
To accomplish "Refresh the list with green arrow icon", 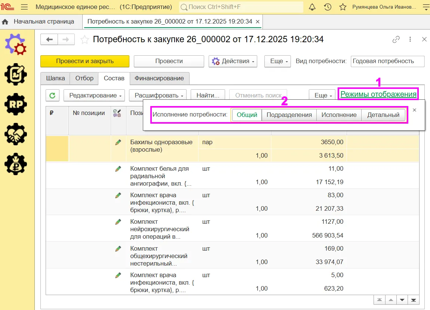I will (52, 95).
